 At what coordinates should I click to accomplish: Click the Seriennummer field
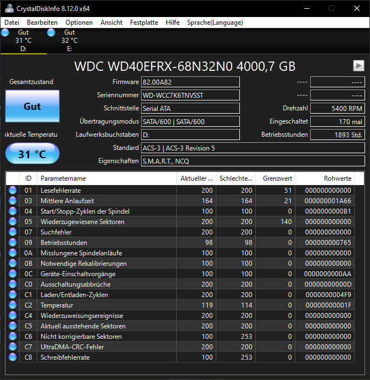pyautogui.click(x=190, y=95)
